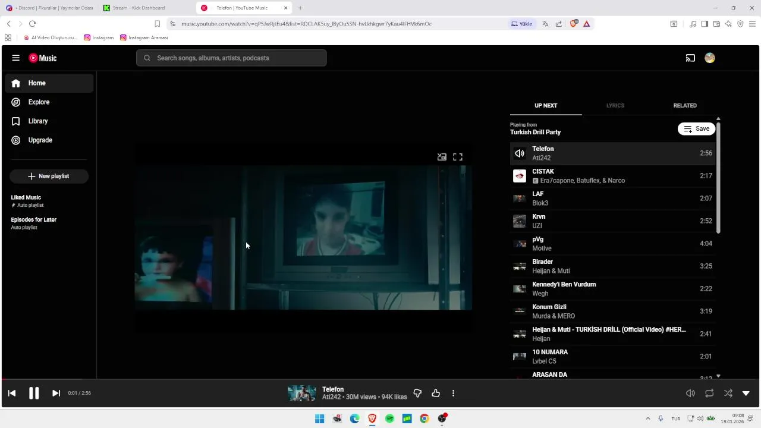
Task: Play LAF by Blok3 from queue
Action: [x=612, y=199]
